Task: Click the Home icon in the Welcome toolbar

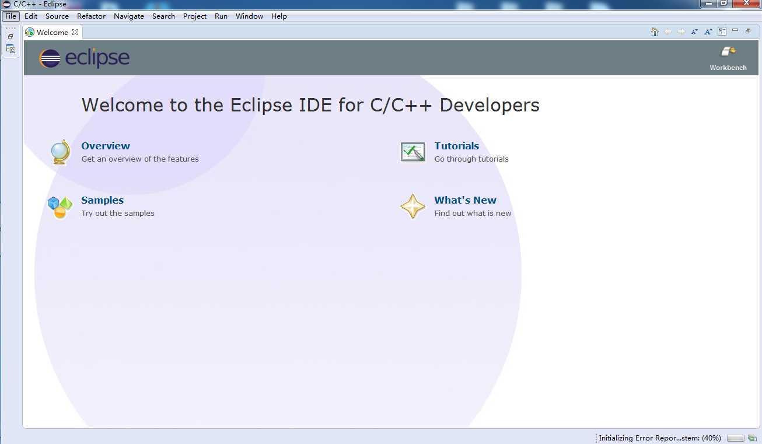Action: (655, 32)
